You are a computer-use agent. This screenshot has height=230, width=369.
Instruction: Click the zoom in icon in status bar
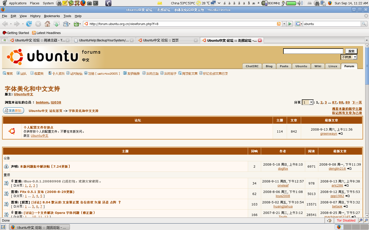(361, 220)
